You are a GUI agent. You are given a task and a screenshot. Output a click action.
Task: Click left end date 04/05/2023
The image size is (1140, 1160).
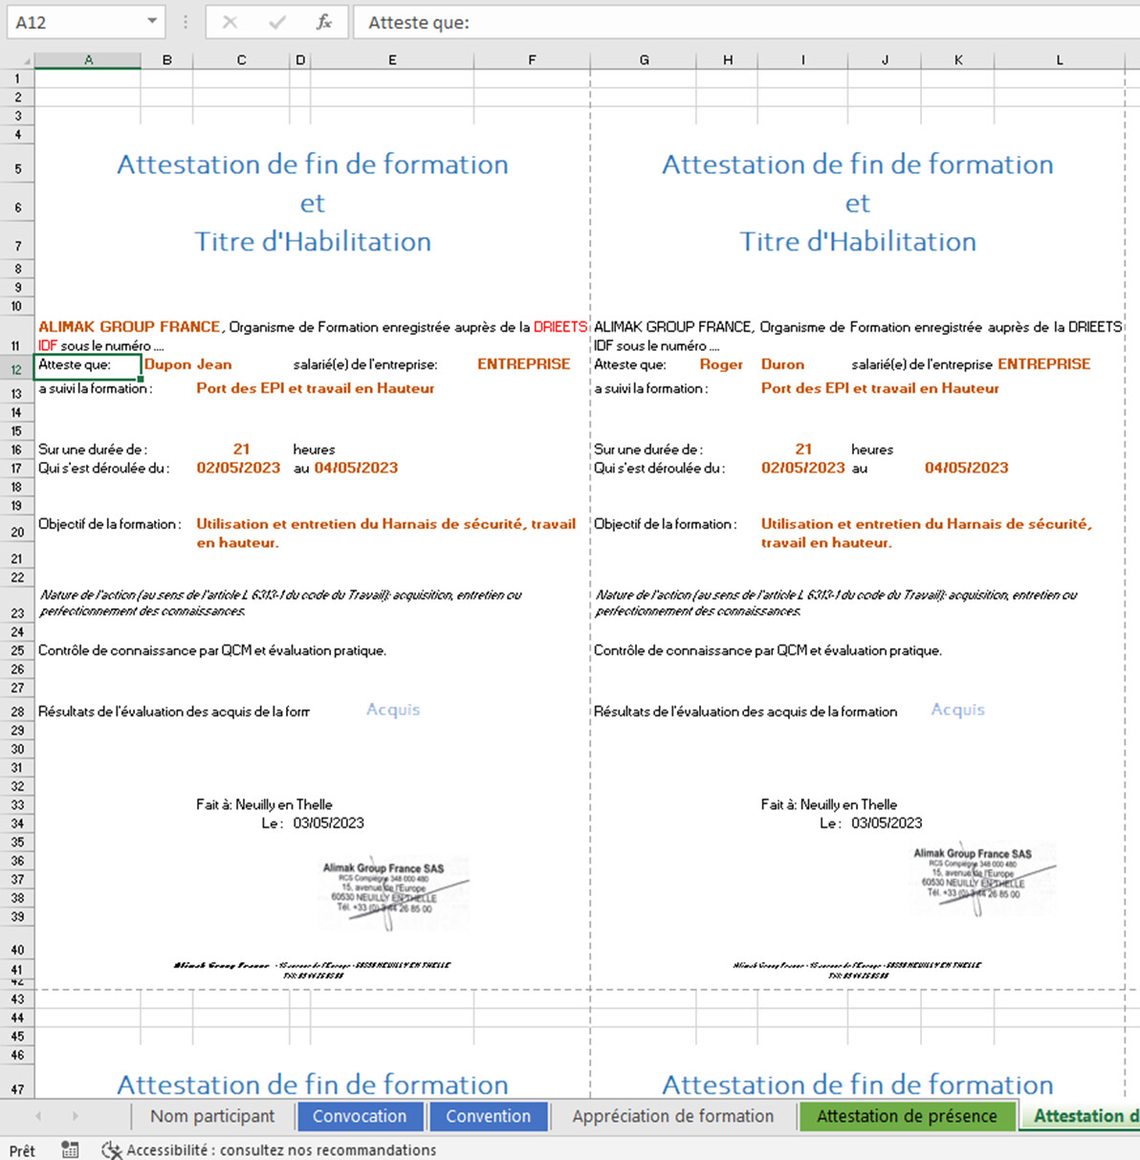tap(356, 468)
